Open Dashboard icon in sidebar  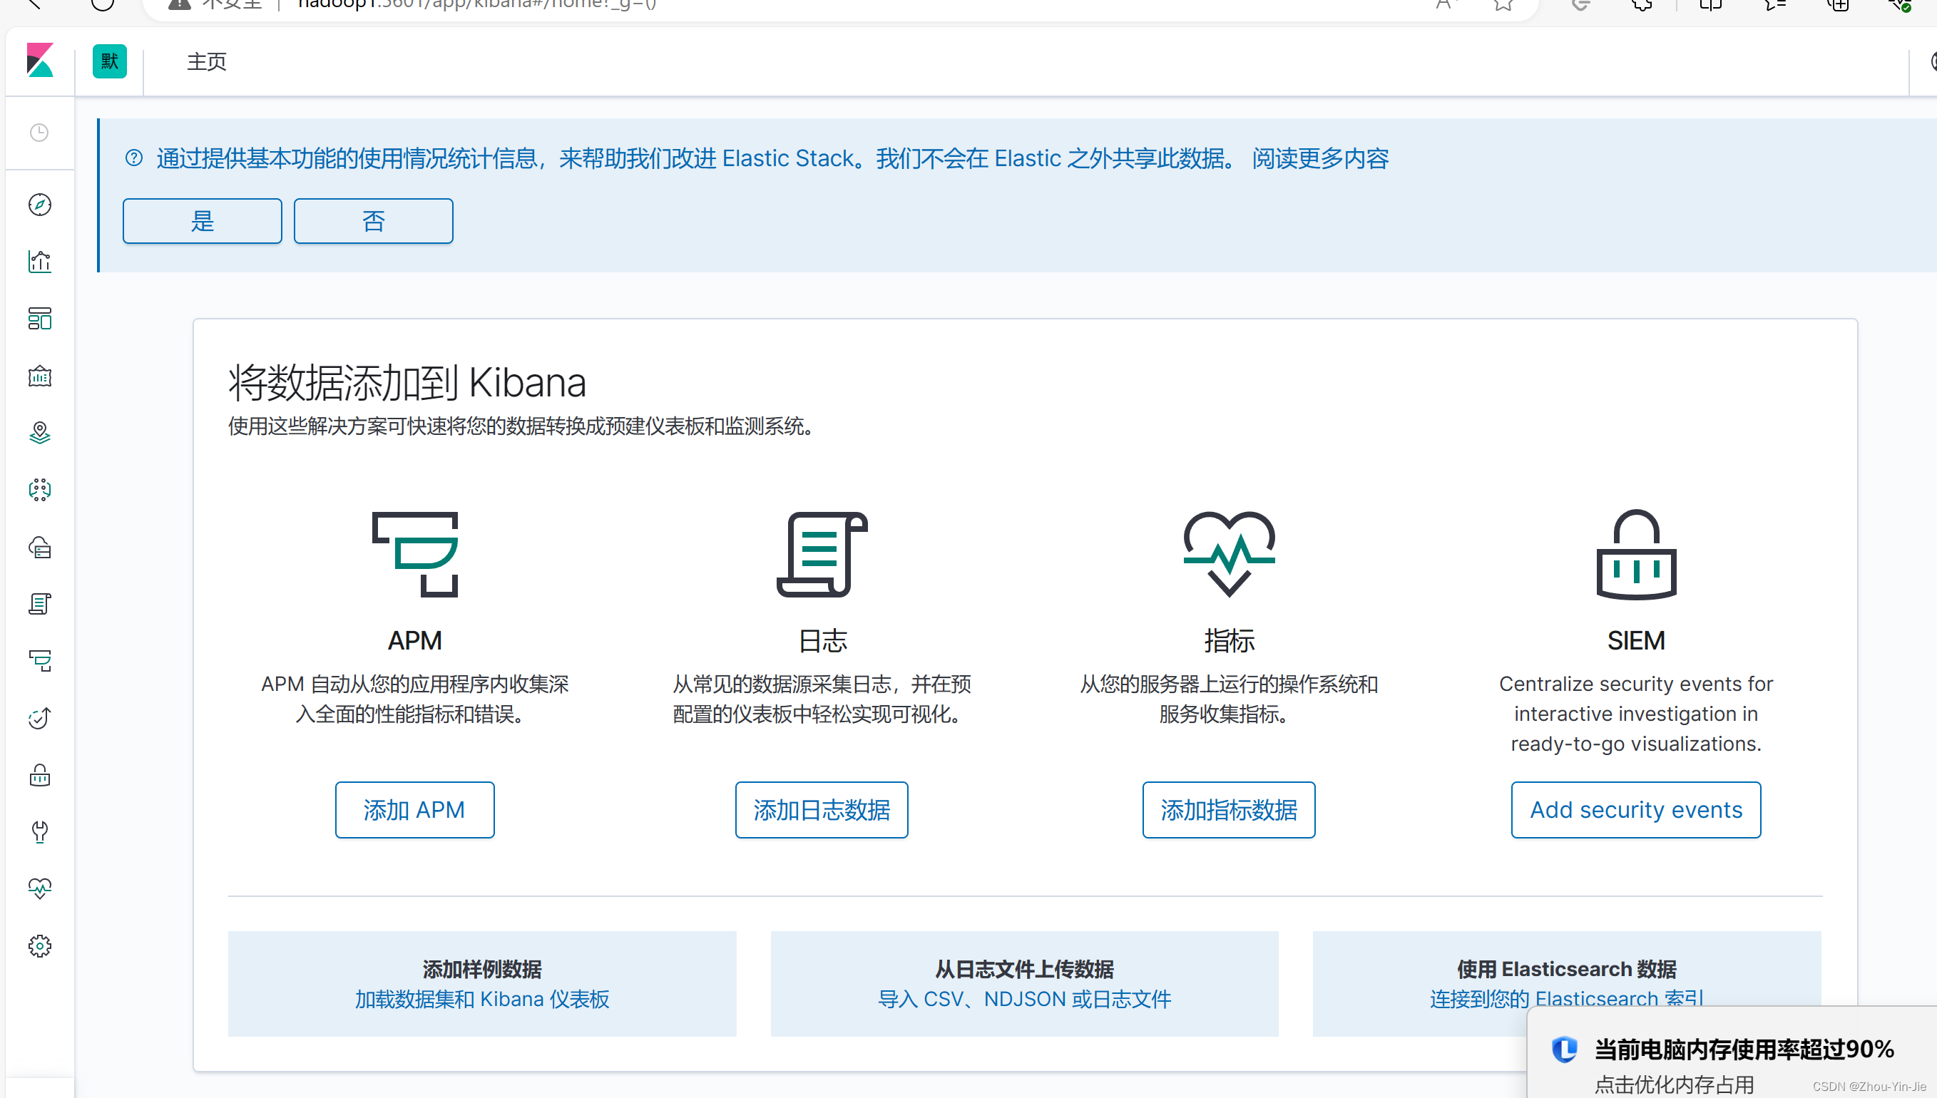39,319
